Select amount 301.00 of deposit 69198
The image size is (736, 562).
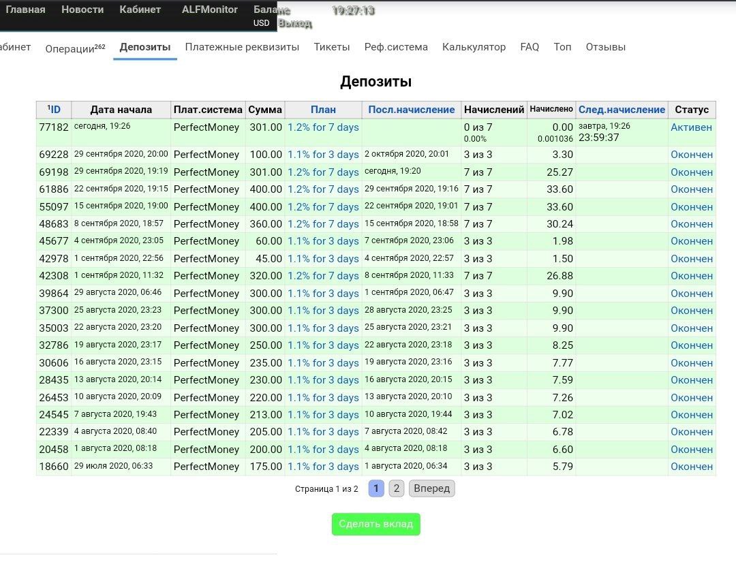click(x=266, y=172)
